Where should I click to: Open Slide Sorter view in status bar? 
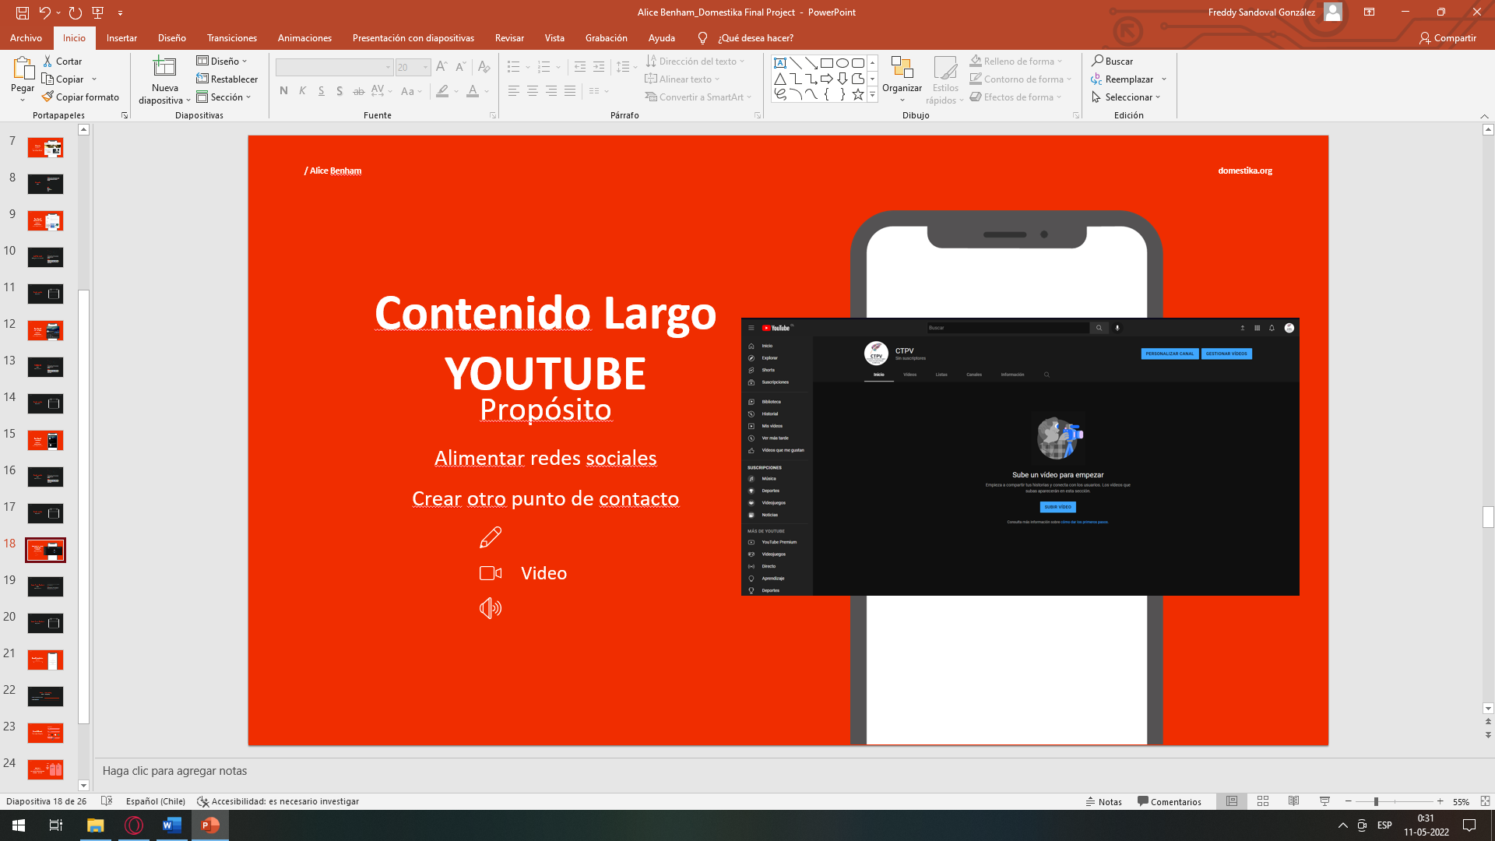coord(1263,801)
